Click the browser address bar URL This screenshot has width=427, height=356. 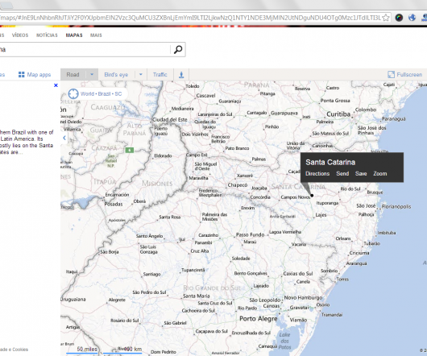coord(191,18)
